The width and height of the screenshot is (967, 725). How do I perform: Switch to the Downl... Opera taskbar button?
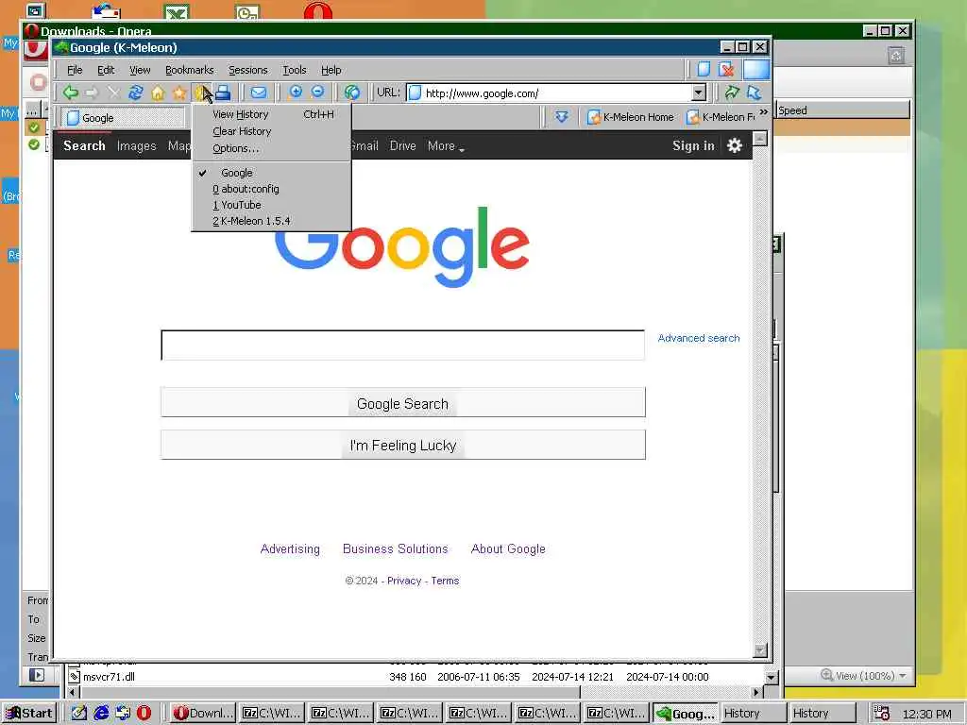pyautogui.click(x=203, y=713)
